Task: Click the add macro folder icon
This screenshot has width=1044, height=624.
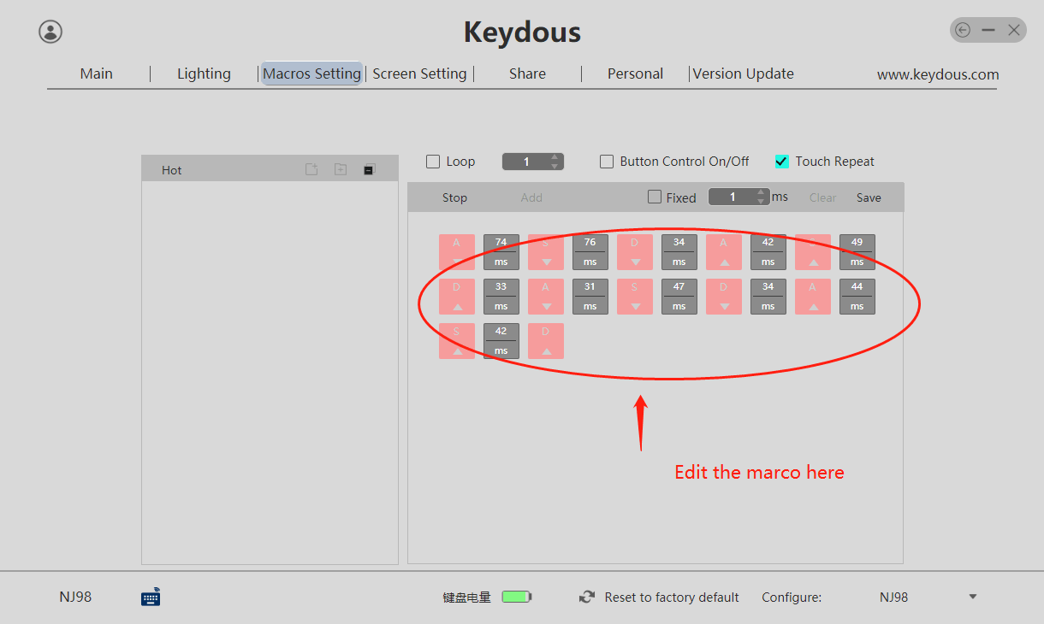Action: (x=340, y=169)
